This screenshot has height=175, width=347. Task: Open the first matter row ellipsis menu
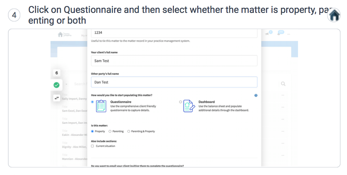pos(283,95)
